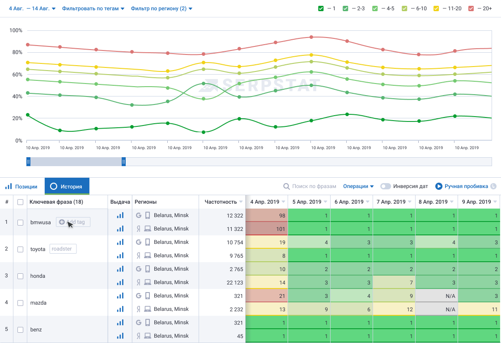Toggle legend checkbox for positions 20+

click(x=471, y=8)
